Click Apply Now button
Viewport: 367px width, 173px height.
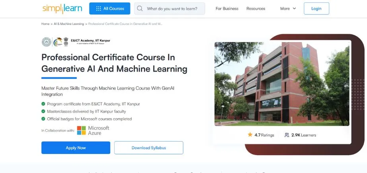[76, 148]
